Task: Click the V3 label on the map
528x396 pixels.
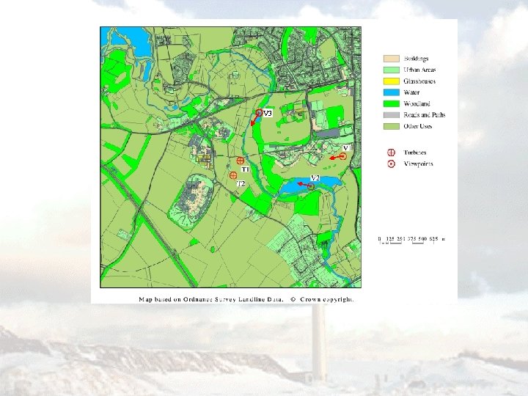Action: point(268,114)
